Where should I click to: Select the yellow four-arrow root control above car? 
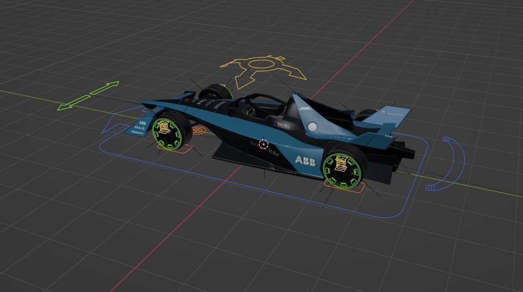click(263, 72)
